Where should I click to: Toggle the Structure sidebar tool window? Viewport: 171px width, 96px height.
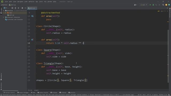[1, 86]
